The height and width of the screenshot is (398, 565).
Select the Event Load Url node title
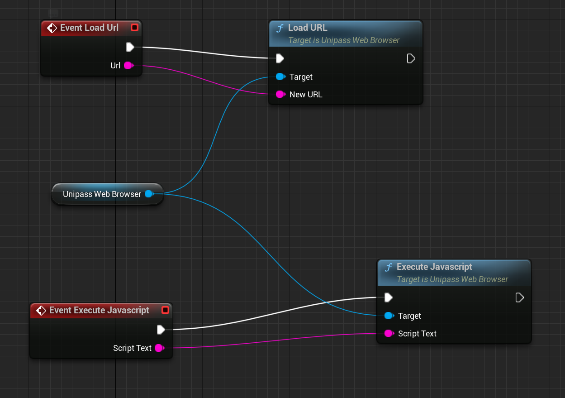point(89,28)
